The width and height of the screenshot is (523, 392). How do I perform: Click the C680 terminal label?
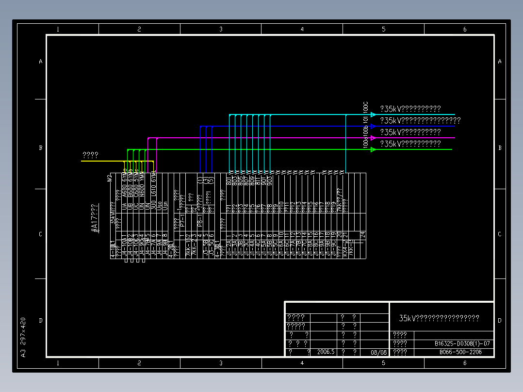click(x=136, y=191)
